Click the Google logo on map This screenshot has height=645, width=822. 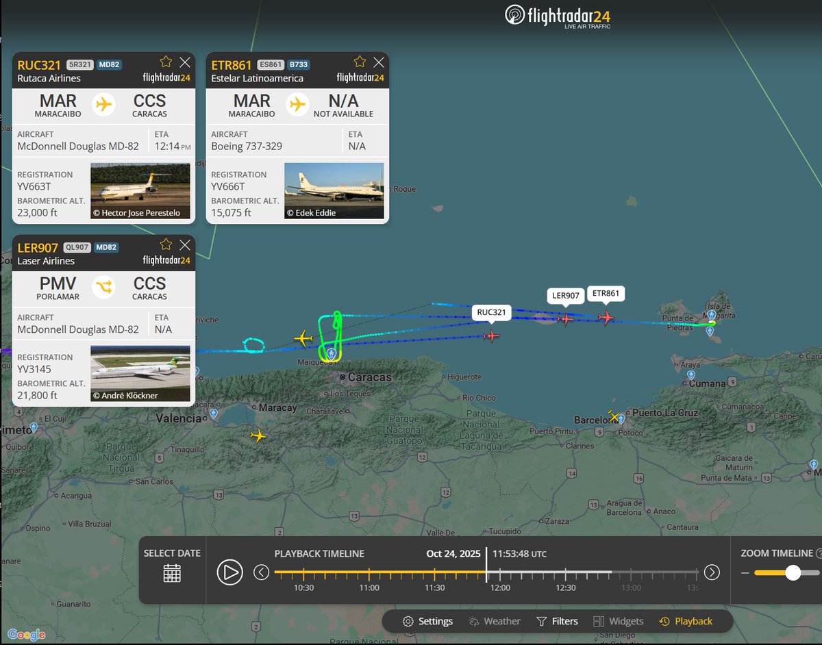(27, 635)
